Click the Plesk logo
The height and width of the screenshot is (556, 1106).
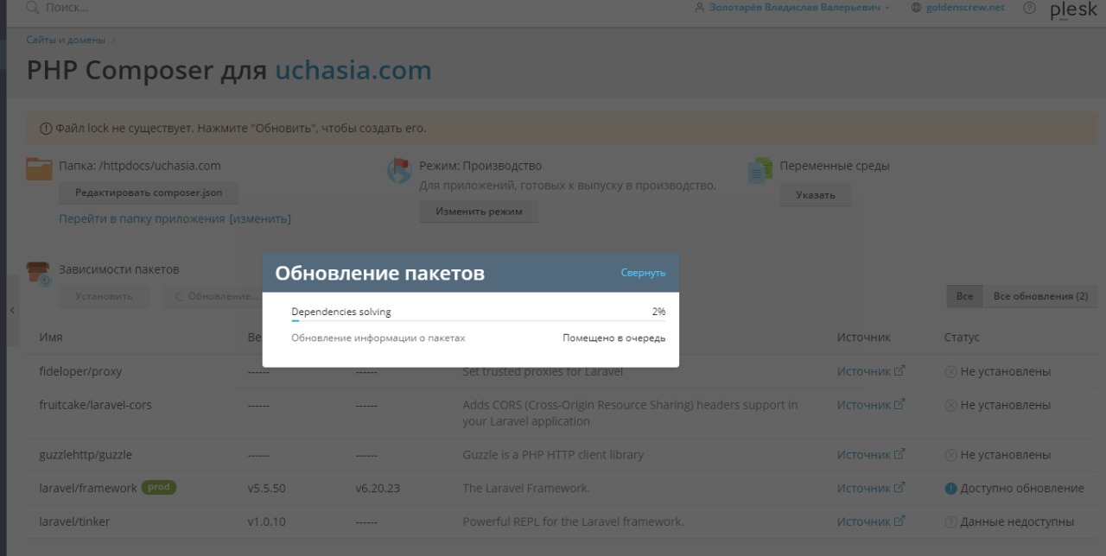click(x=1073, y=9)
